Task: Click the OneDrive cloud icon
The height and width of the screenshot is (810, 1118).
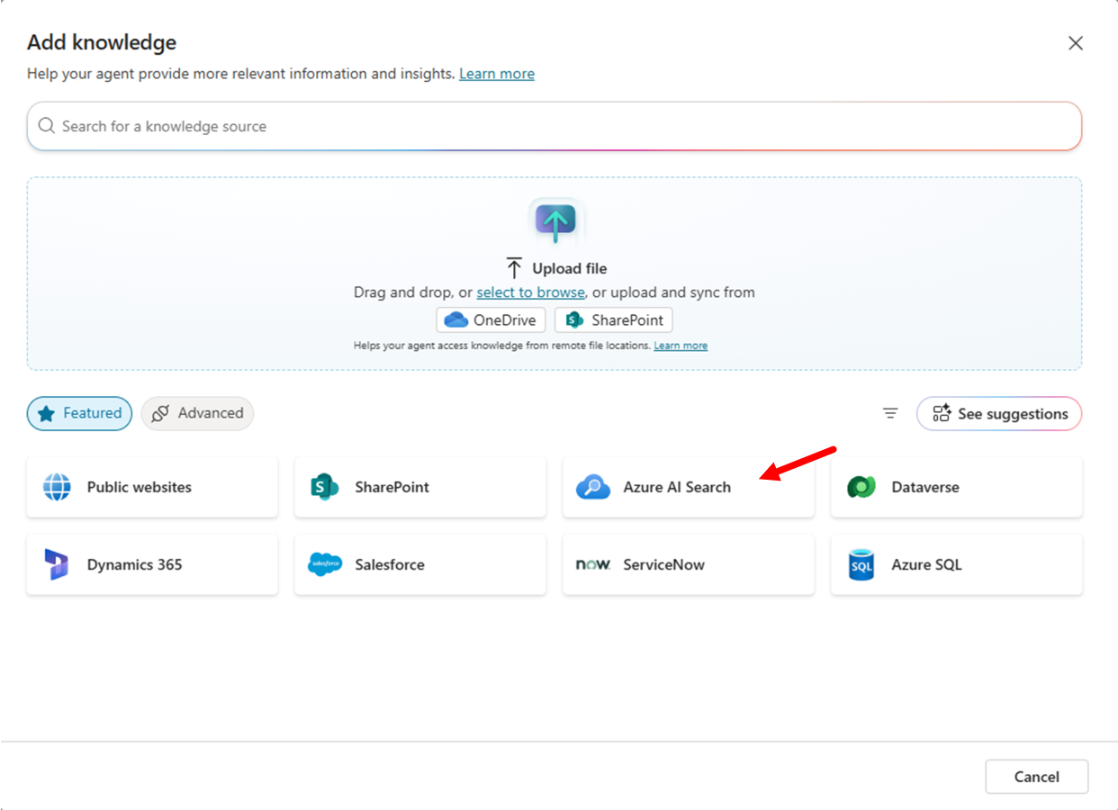Action: (x=456, y=319)
